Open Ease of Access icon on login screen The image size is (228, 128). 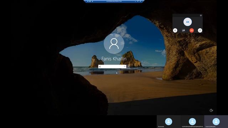click(x=211, y=111)
